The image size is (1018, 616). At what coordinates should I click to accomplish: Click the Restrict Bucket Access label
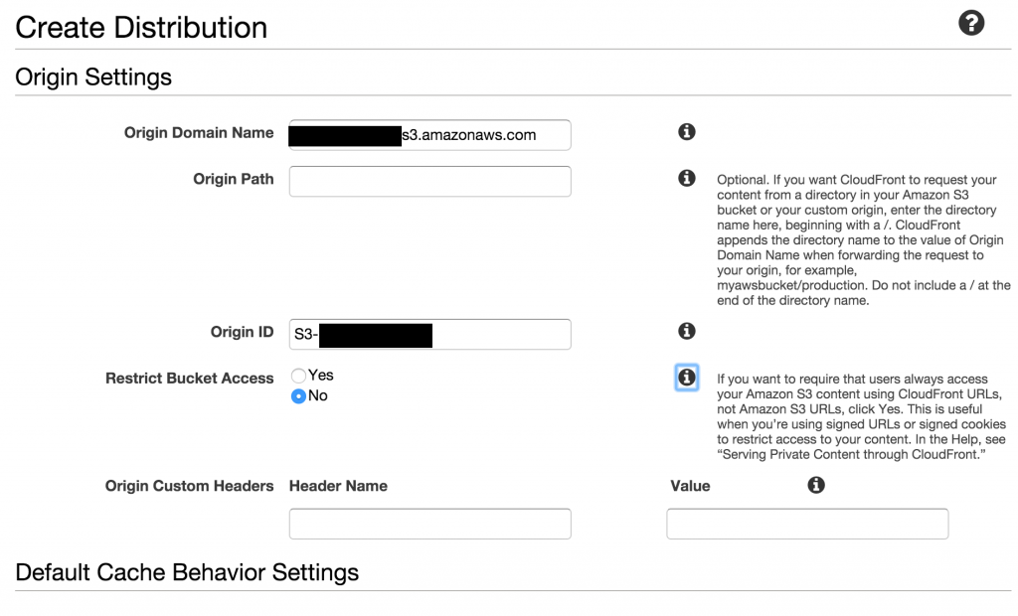tap(189, 379)
